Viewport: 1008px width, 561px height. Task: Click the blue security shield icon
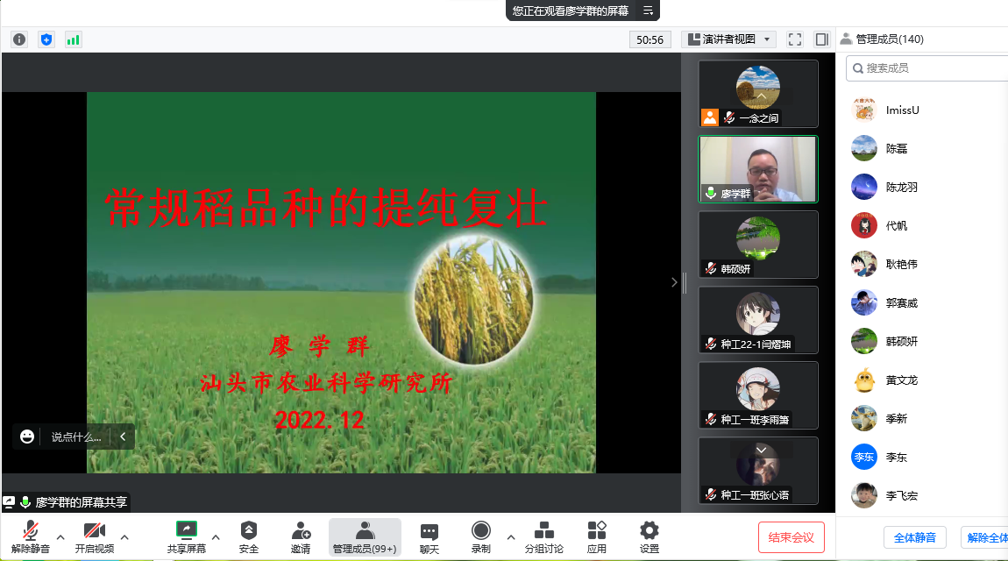pos(46,39)
